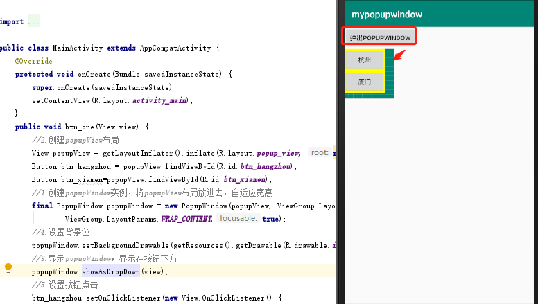The width and height of the screenshot is (538, 304).
Task: Click the comment '//3. 显示popupWindow'
Action: [72, 258]
